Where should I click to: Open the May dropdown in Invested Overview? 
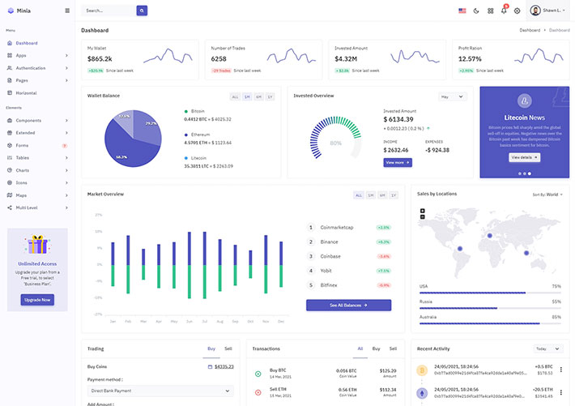point(452,96)
